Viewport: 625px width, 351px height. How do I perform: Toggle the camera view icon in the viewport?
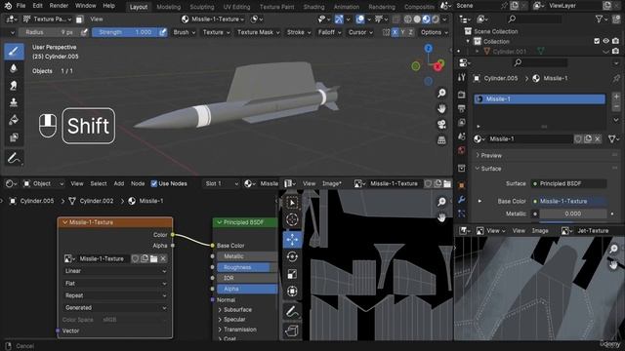(441, 124)
